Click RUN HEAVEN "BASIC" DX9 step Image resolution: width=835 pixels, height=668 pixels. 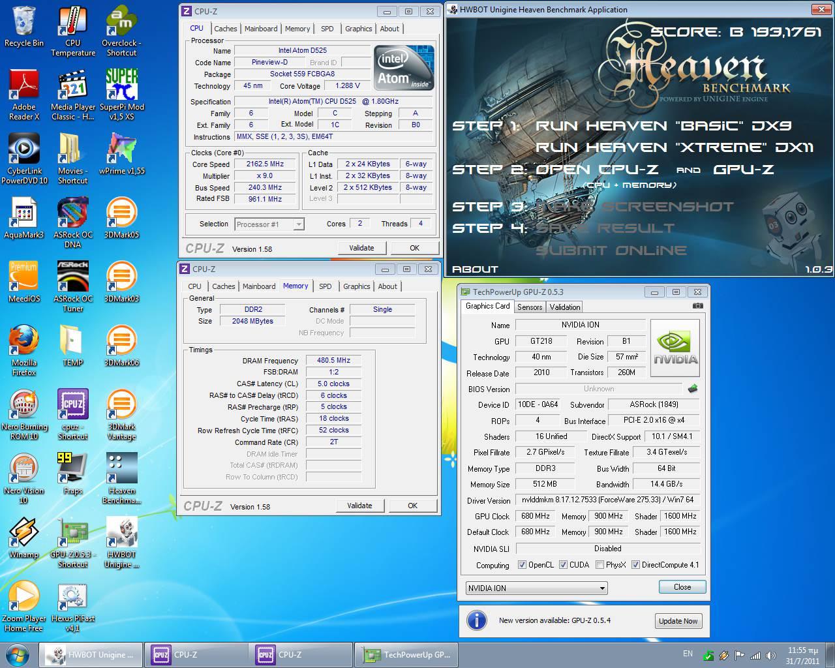[x=663, y=126]
